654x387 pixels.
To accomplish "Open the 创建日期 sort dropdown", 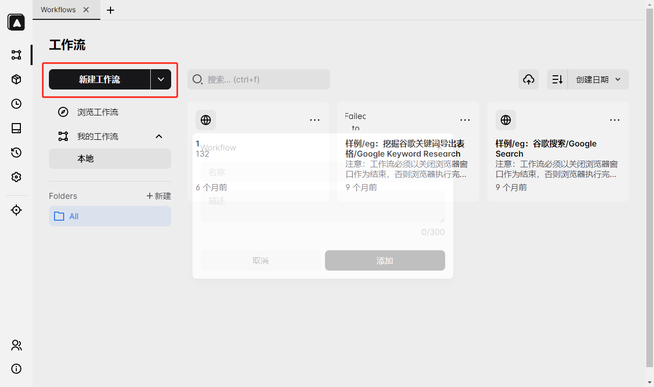I will click(x=598, y=79).
